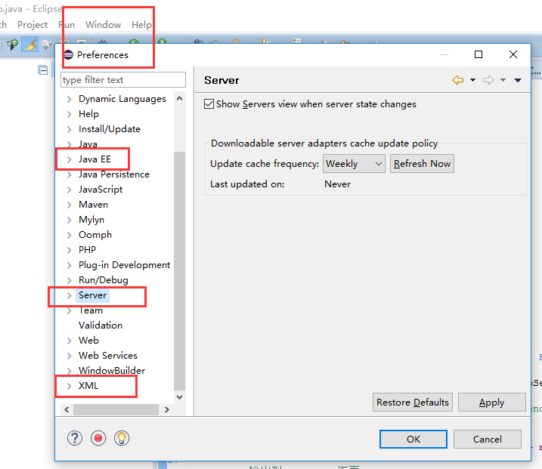
Task: Click the Refresh Now button
Action: [422, 163]
